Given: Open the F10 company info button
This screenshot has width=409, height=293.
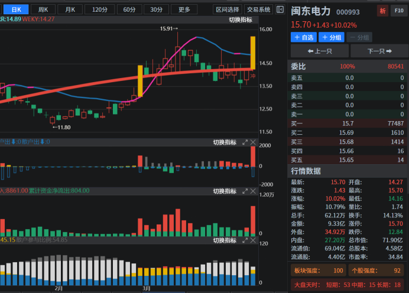Looking at the screenshot, I should pyautogui.click(x=398, y=11).
